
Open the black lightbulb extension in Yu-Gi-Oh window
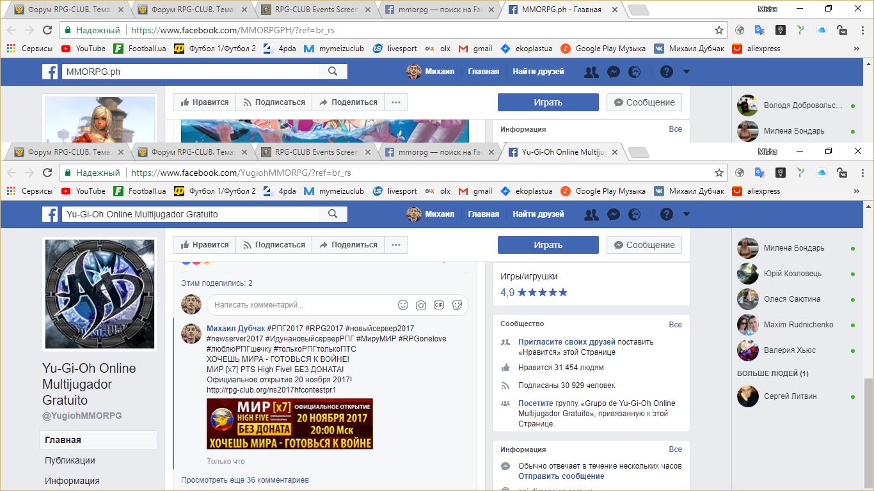pos(781,173)
